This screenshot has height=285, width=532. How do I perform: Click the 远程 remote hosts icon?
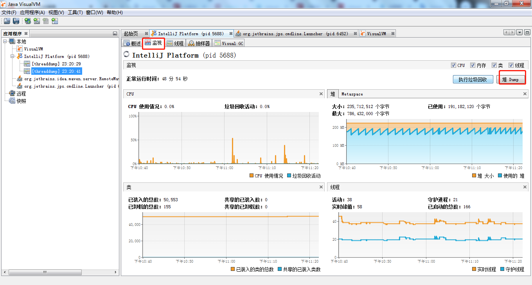pyautogui.click(x=12, y=94)
